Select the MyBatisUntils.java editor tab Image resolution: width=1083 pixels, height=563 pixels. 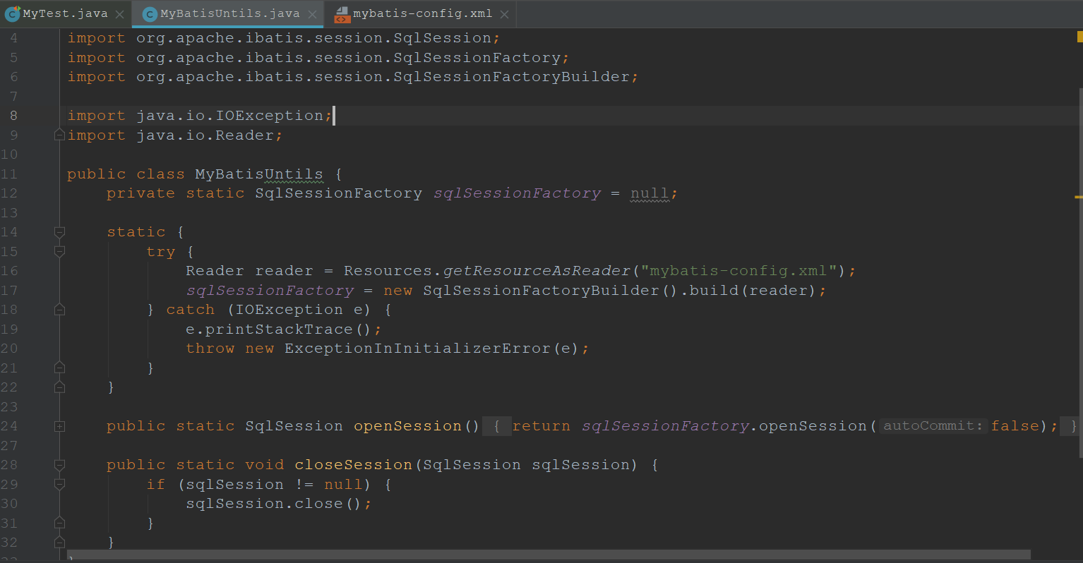click(x=229, y=14)
